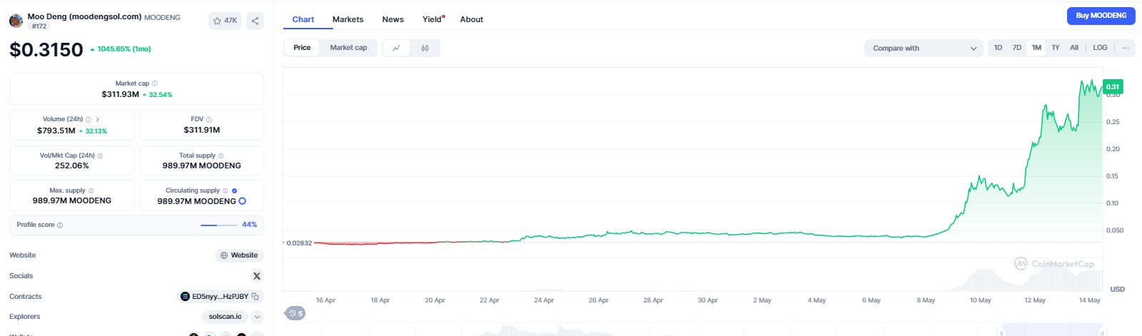
Task: Set chart range to 7D
Action: [1017, 48]
